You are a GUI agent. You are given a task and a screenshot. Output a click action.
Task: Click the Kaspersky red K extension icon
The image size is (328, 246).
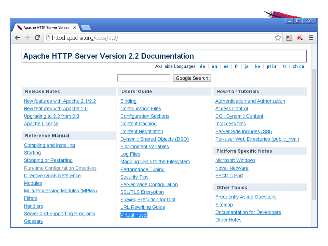coord(300,38)
